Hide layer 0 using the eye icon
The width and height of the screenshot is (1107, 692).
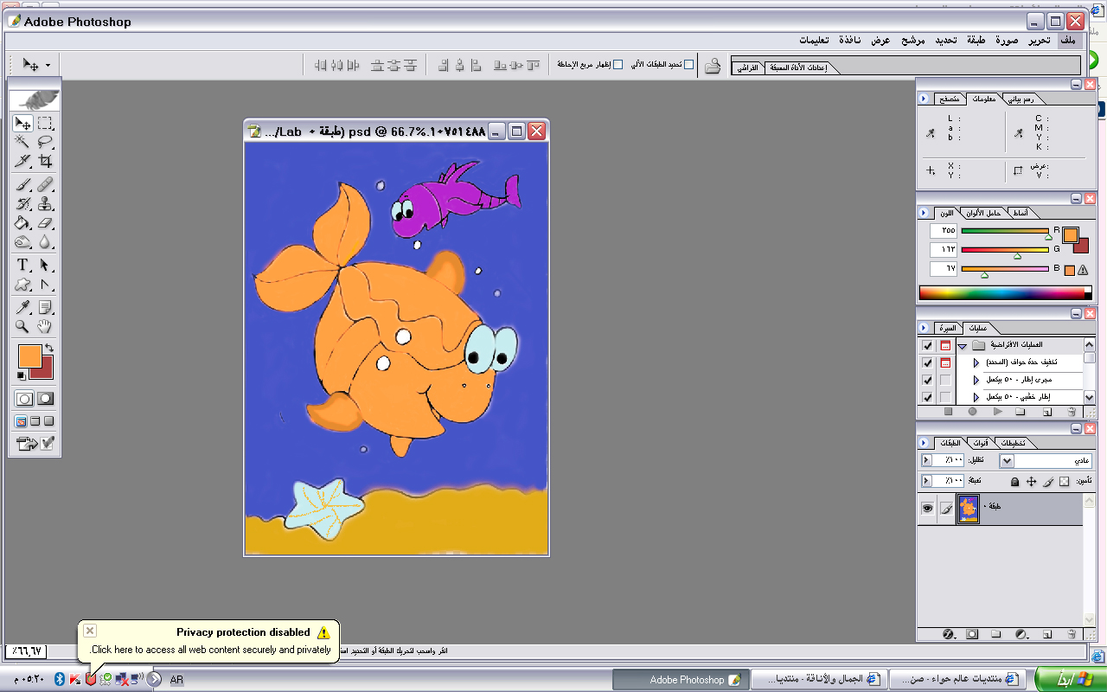point(927,509)
